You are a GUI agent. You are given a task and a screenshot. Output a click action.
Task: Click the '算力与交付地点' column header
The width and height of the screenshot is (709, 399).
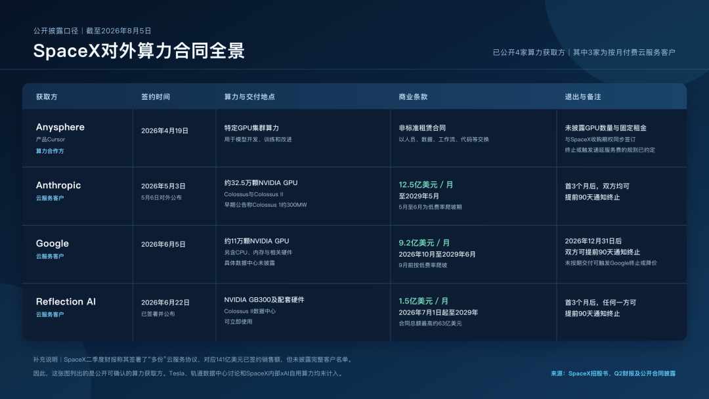click(x=249, y=96)
